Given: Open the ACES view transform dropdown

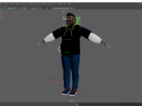Looking at the screenshot, I should [x=64, y=8].
